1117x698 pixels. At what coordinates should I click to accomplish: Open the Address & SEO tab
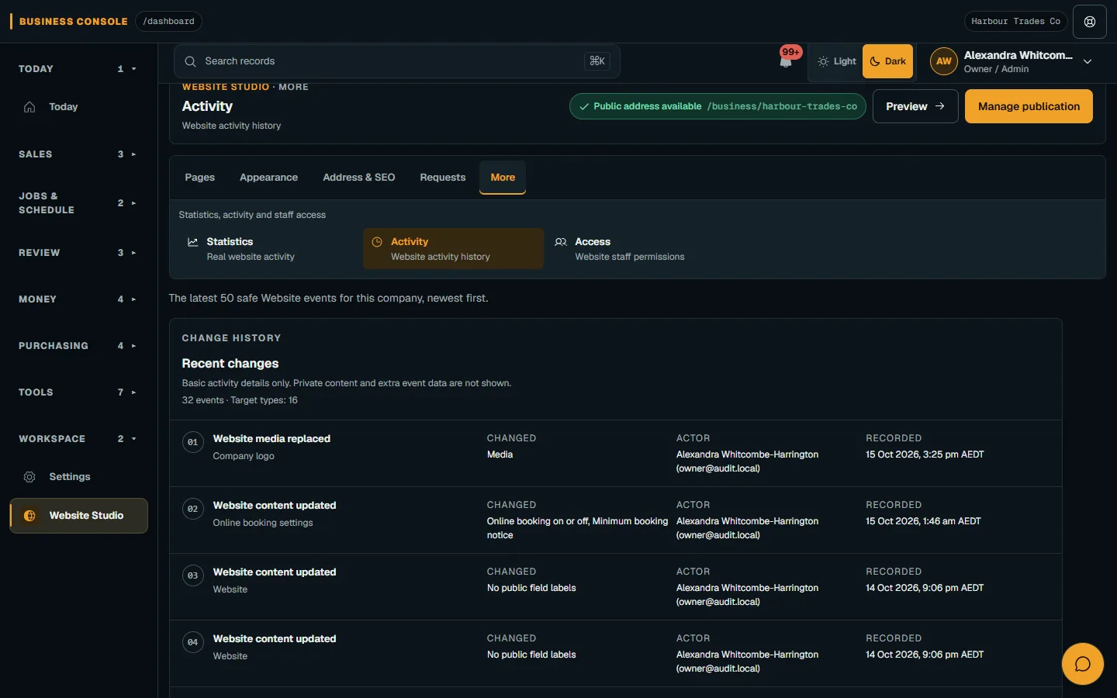[359, 178]
